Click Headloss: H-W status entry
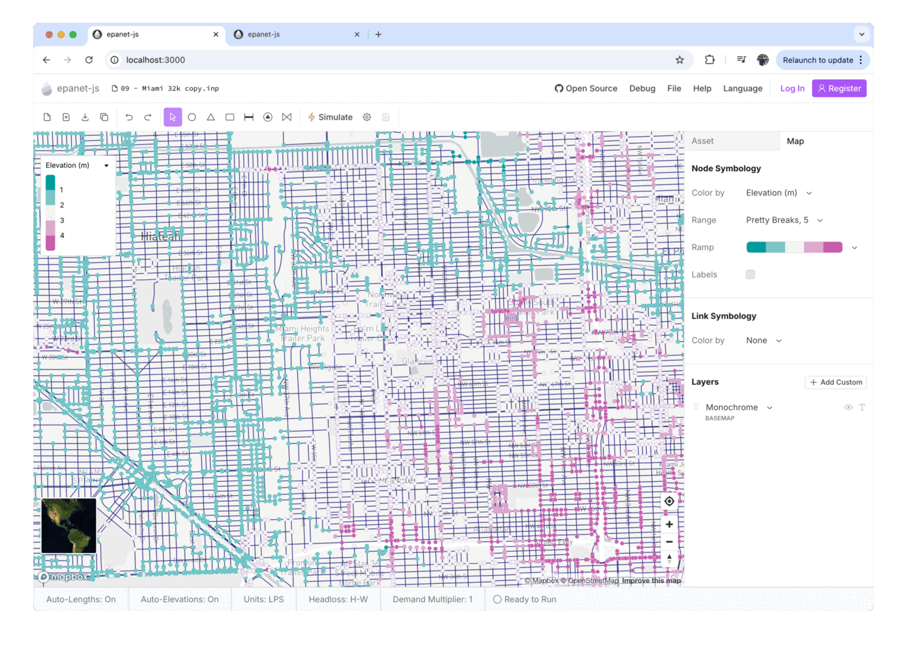This screenshot has height=655, width=907. pyautogui.click(x=338, y=600)
